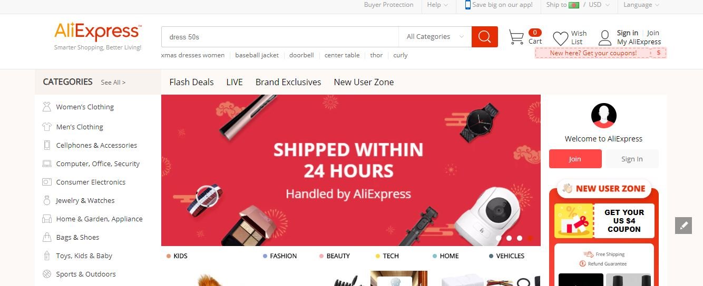
Task: Switch to the New User Zone tab
Action: pos(364,82)
